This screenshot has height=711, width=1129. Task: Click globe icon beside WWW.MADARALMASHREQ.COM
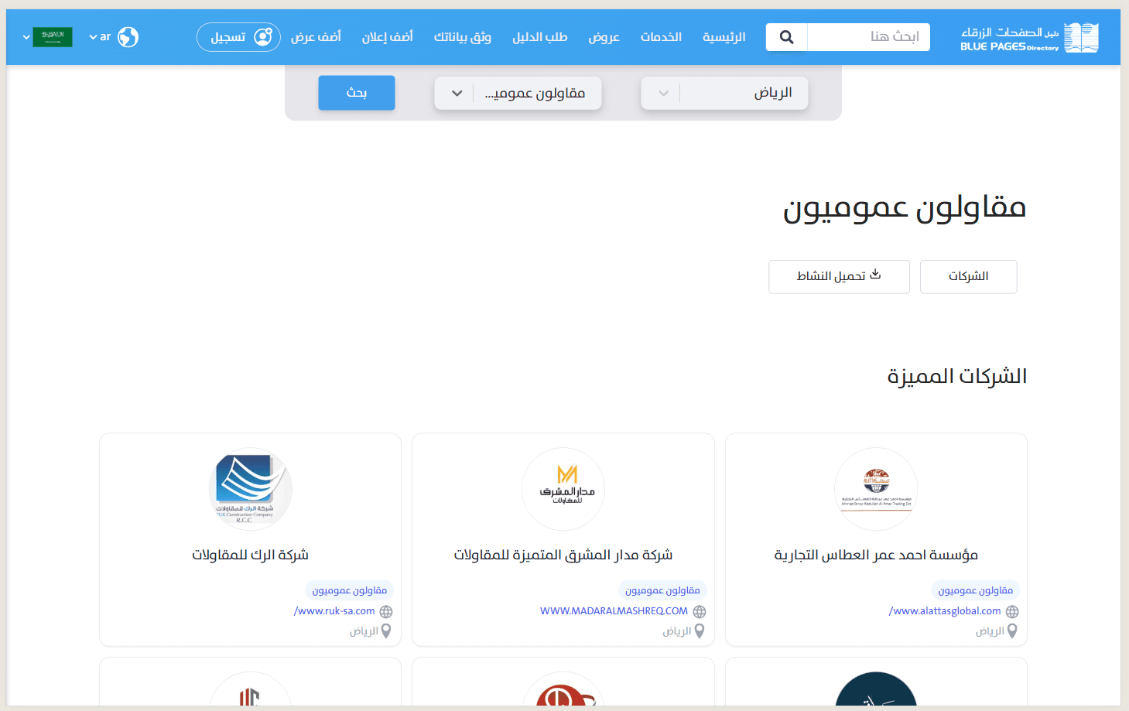pyautogui.click(x=700, y=611)
